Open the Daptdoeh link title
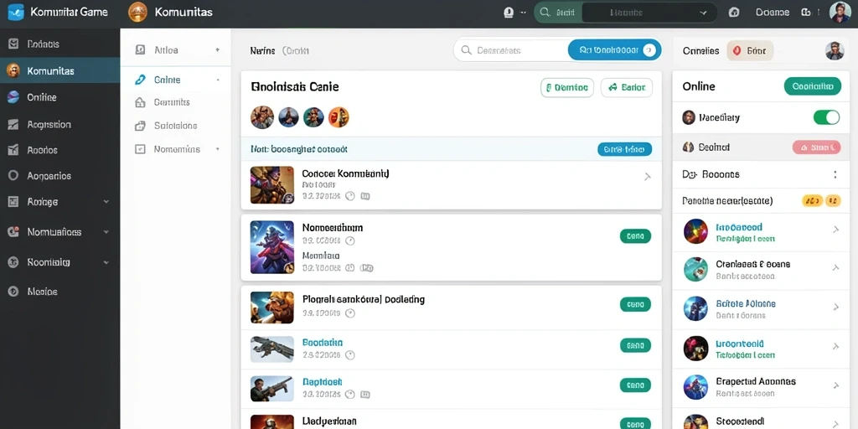858x429 pixels. pos(322,381)
